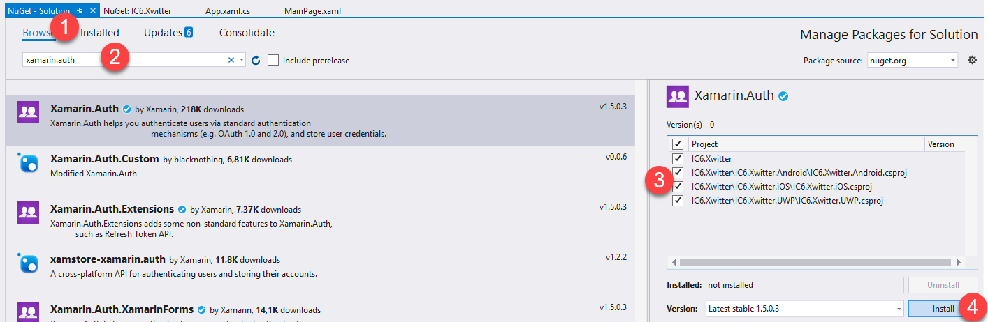Screen dimensions: 988x322
Task: Click the xamstore-xamarin.auth package icon
Action: pos(27,263)
